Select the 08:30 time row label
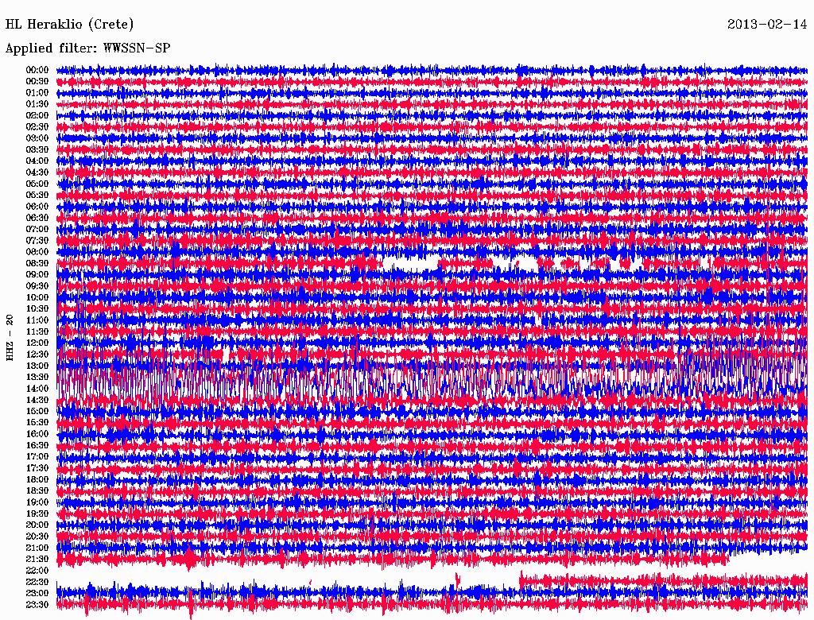The height and width of the screenshot is (620, 814). (37, 263)
